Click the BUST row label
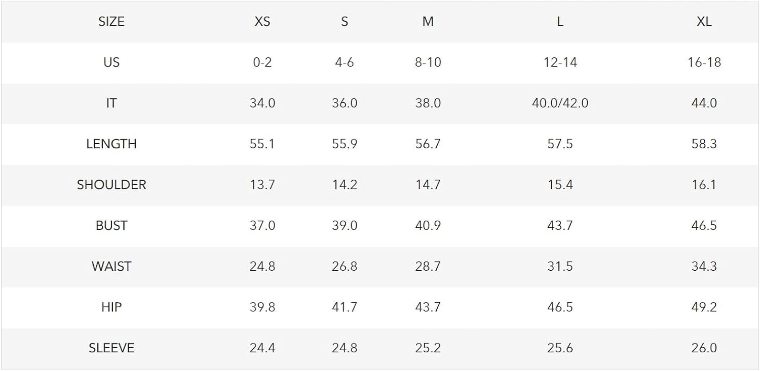Screen dimensions: 760x371 (x=111, y=225)
